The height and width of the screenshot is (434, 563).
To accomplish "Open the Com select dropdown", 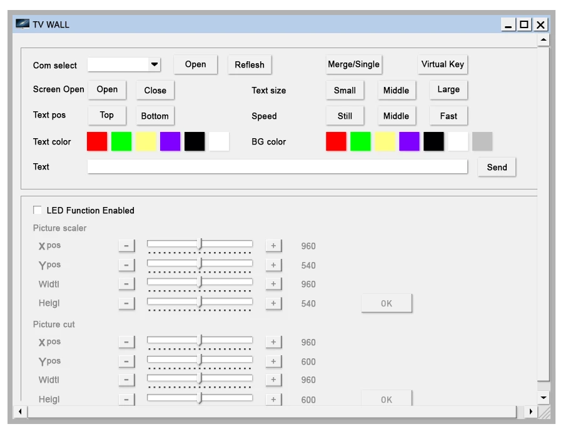I will pyautogui.click(x=154, y=64).
